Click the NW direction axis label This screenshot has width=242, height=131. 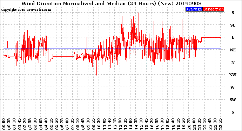(233, 75)
